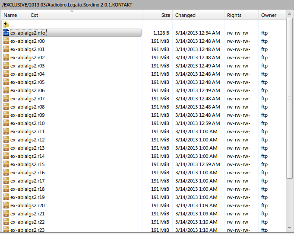Click the 1,128 B size value
Screen dimensions: 294x234
(161, 33)
